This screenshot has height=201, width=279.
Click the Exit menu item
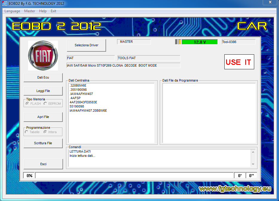tap(53, 11)
